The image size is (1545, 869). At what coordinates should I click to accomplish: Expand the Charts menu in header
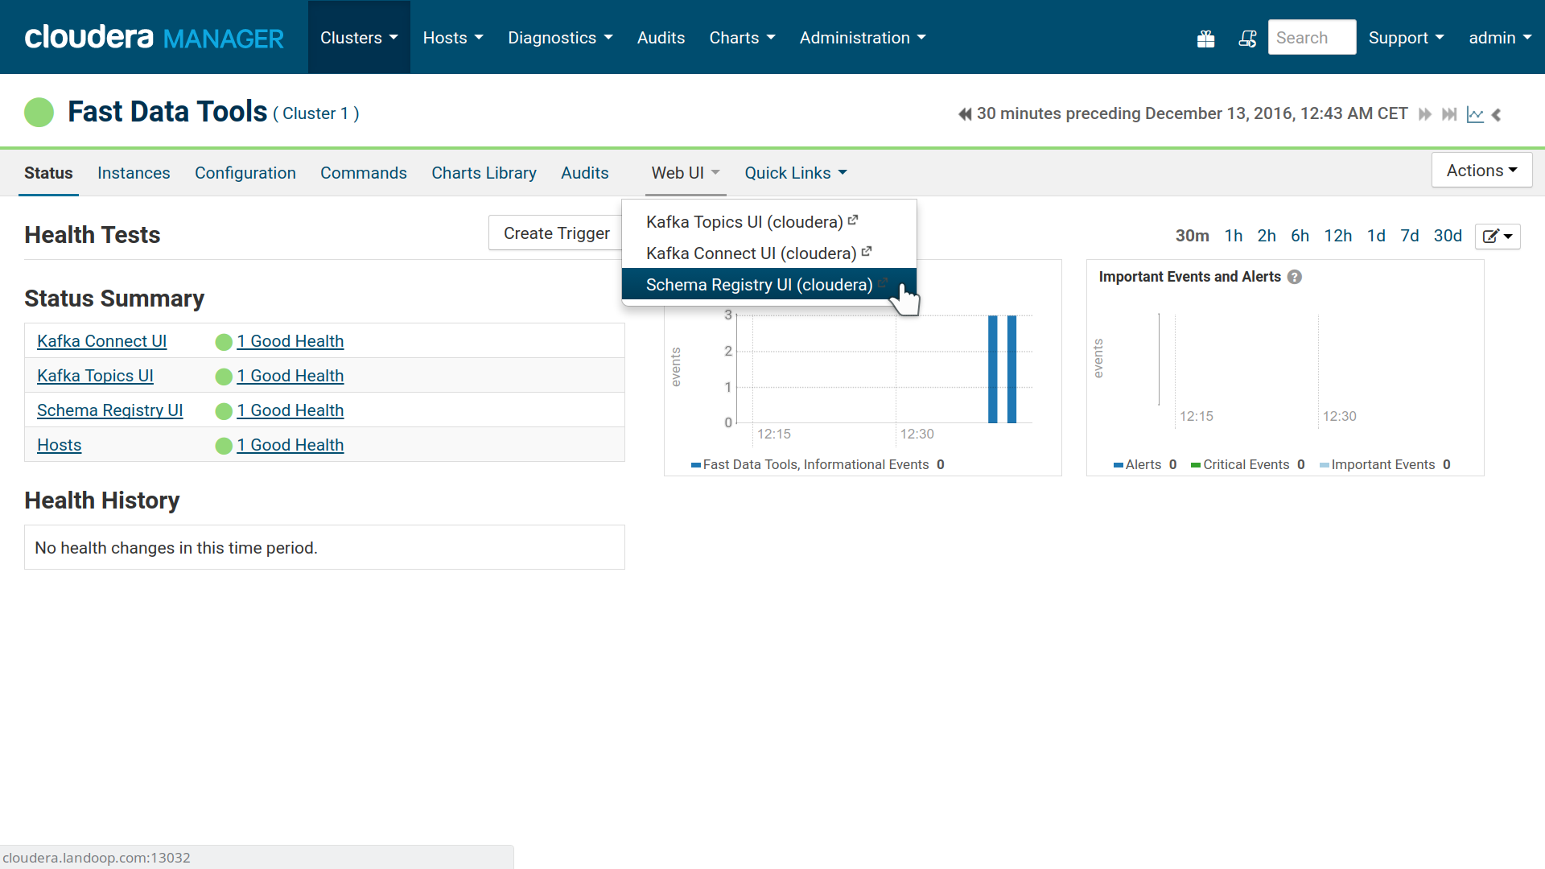click(742, 37)
